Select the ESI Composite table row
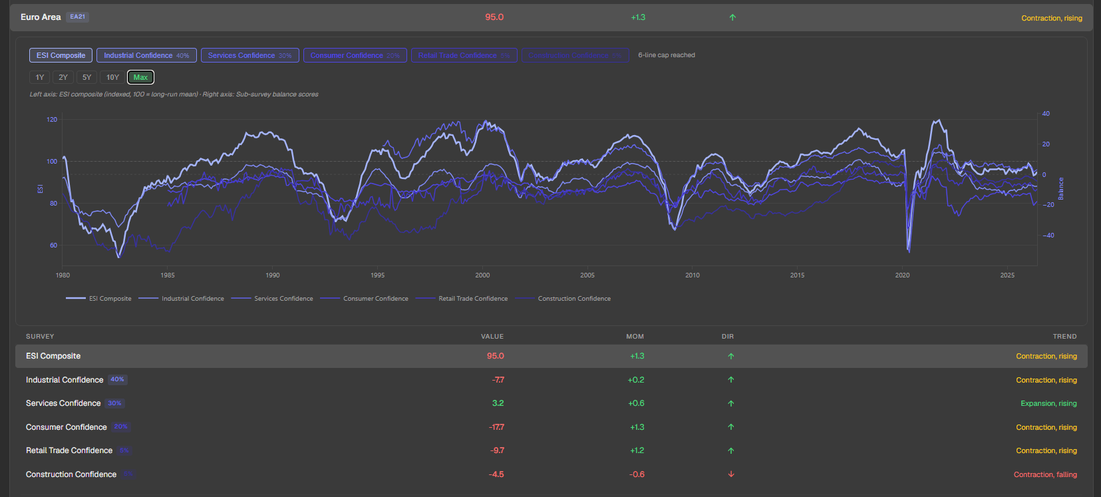 coord(551,356)
